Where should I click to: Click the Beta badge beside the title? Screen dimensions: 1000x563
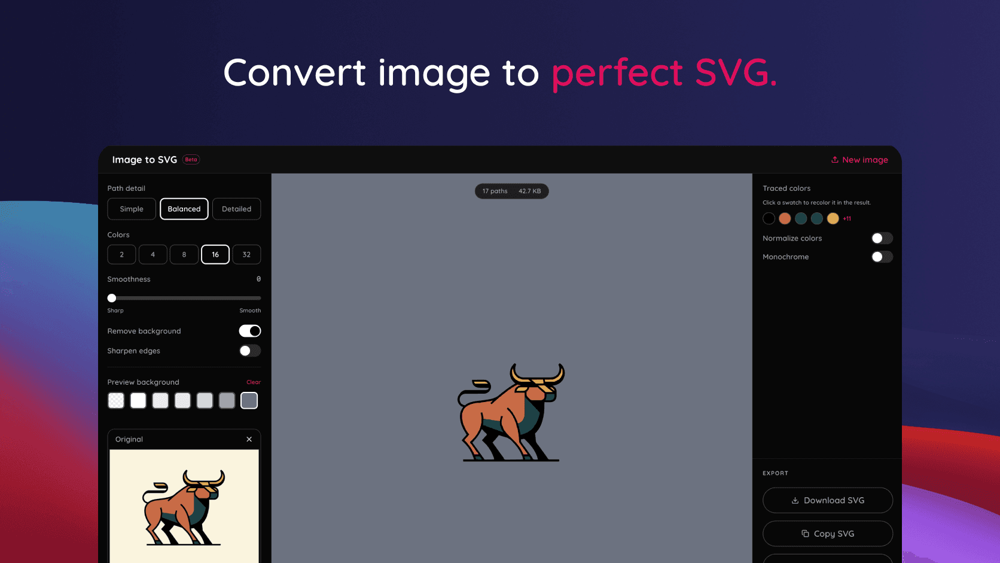pyautogui.click(x=191, y=160)
